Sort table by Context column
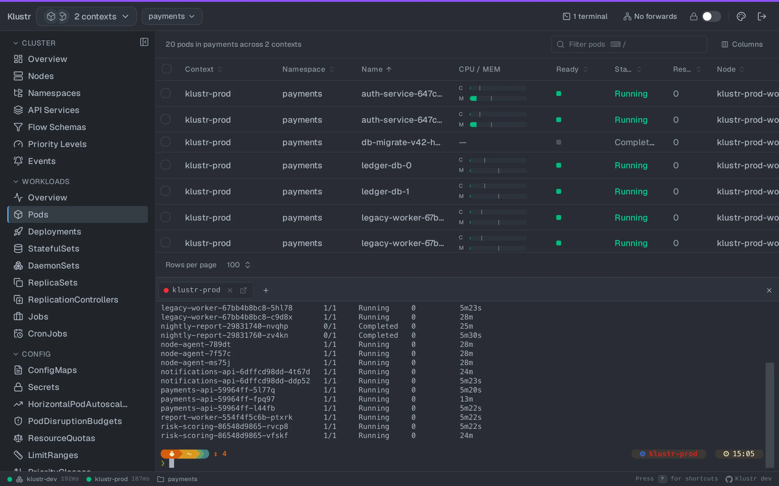Viewport: 779px width, 486px height. click(x=203, y=69)
